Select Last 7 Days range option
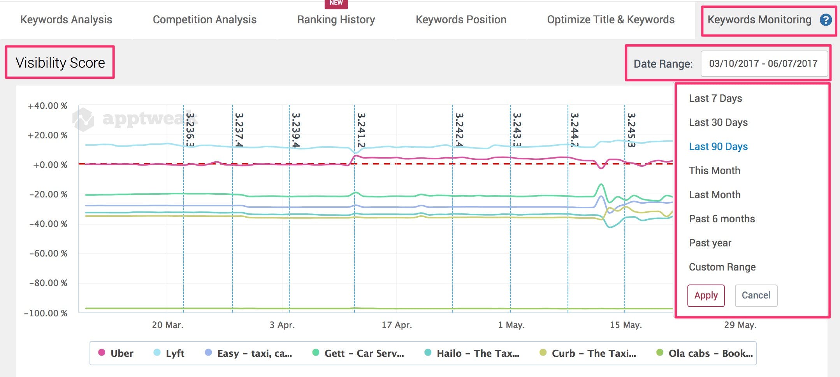840x377 pixels. point(715,98)
